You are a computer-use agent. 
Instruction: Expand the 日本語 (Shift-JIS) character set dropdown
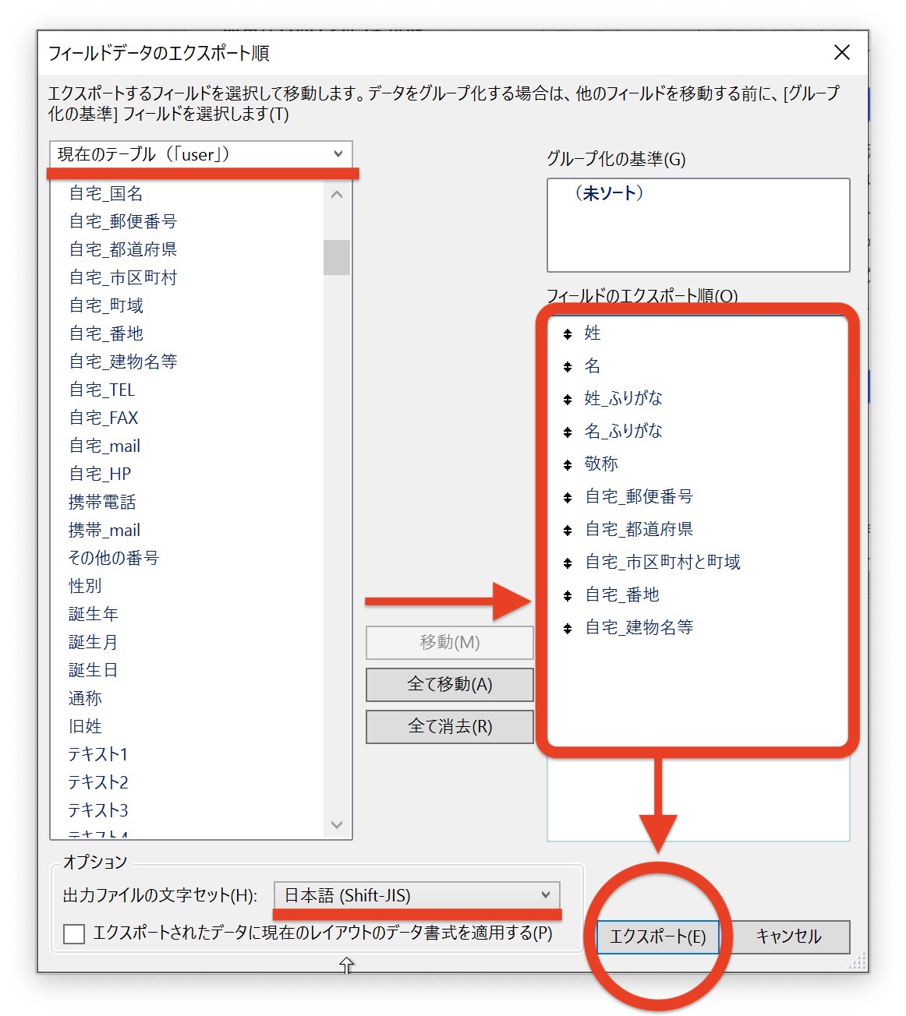(x=417, y=895)
